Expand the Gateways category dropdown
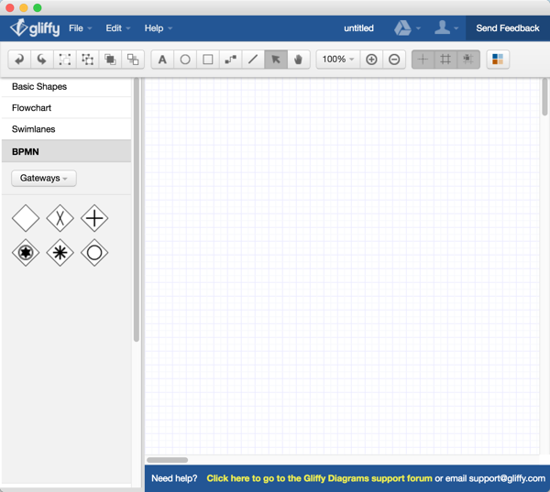 pos(44,178)
